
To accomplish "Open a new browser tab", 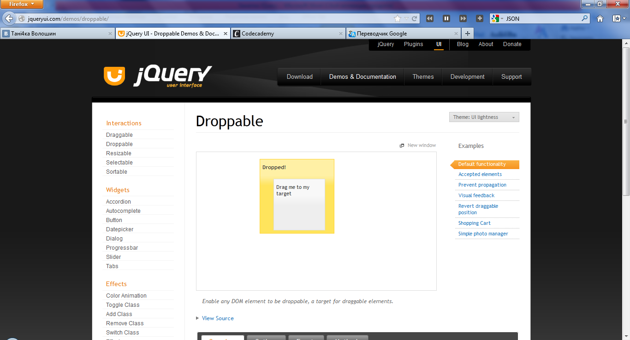I will tap(468, 33).
